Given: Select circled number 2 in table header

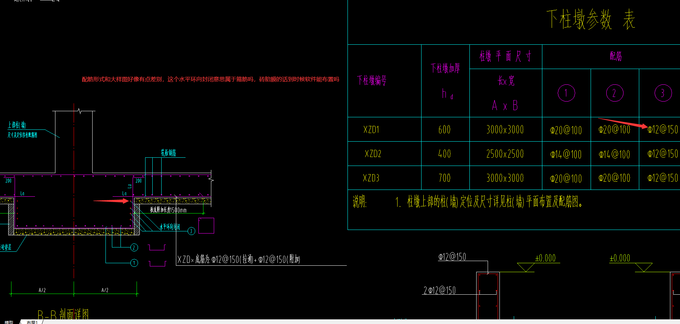Looking at the screenshot, I should point(615,93).
